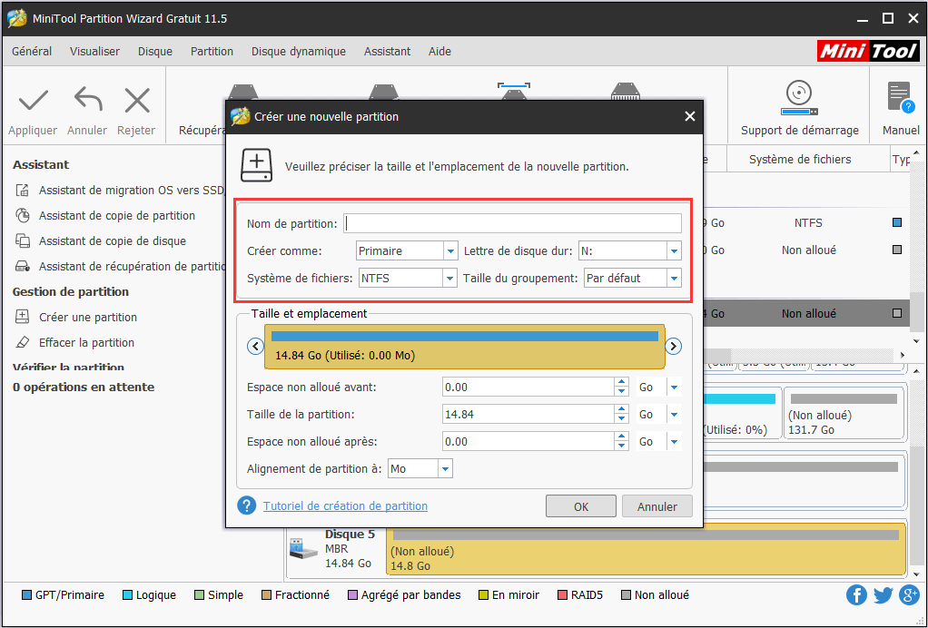
Task: Click the scroll right arrow below the partition list
Action: pos(902,356)
